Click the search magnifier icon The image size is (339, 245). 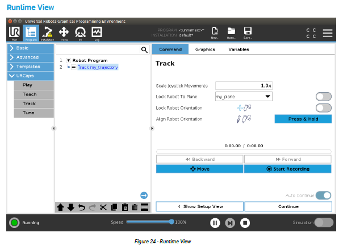point(144,50)
